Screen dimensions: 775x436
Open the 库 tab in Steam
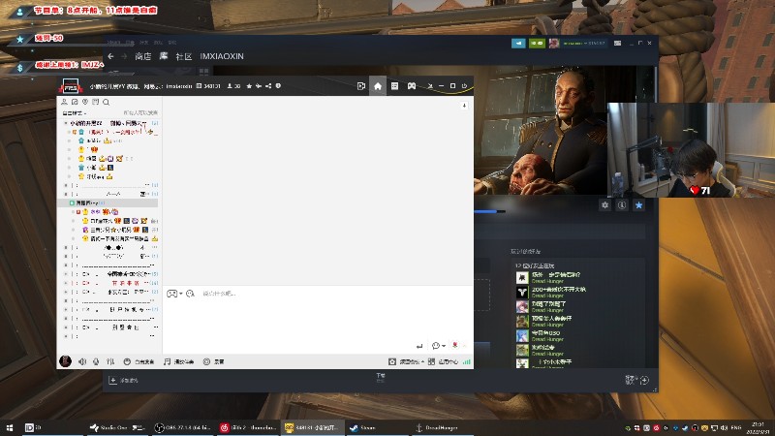pyautogui.click(x=164, y=56)
